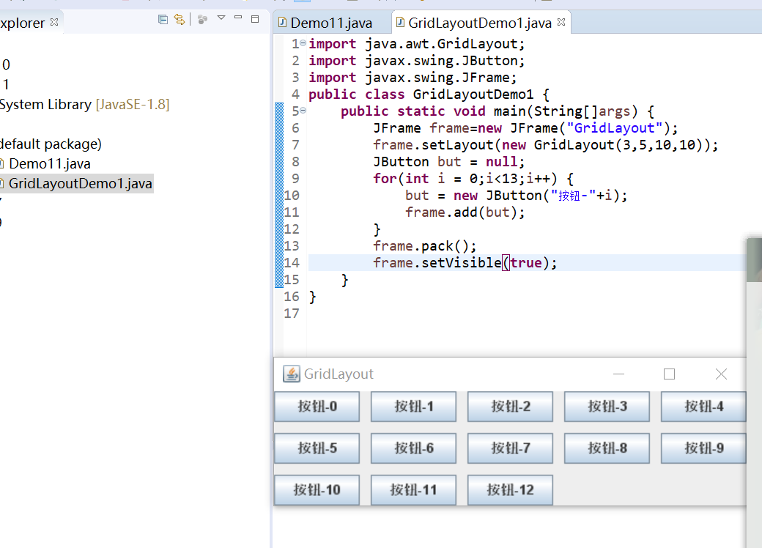762x548 pixels.
Task: Collapse the main method fold at line 5
Action: click(303, 111)
